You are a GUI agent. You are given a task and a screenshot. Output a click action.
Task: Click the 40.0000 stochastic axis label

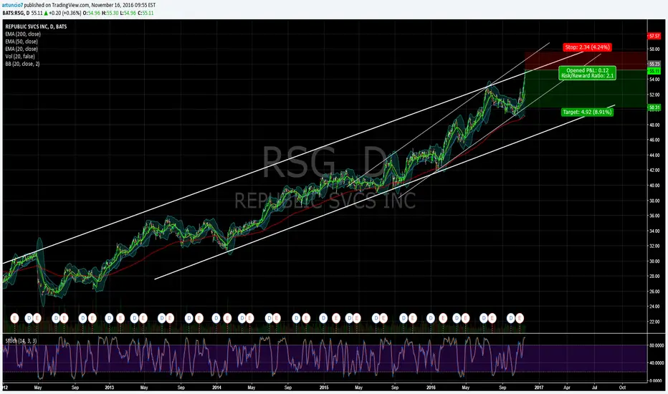point(657,363)
